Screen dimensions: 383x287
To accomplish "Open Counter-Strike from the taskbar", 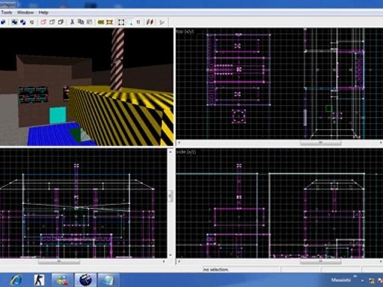I will [39, 280].
